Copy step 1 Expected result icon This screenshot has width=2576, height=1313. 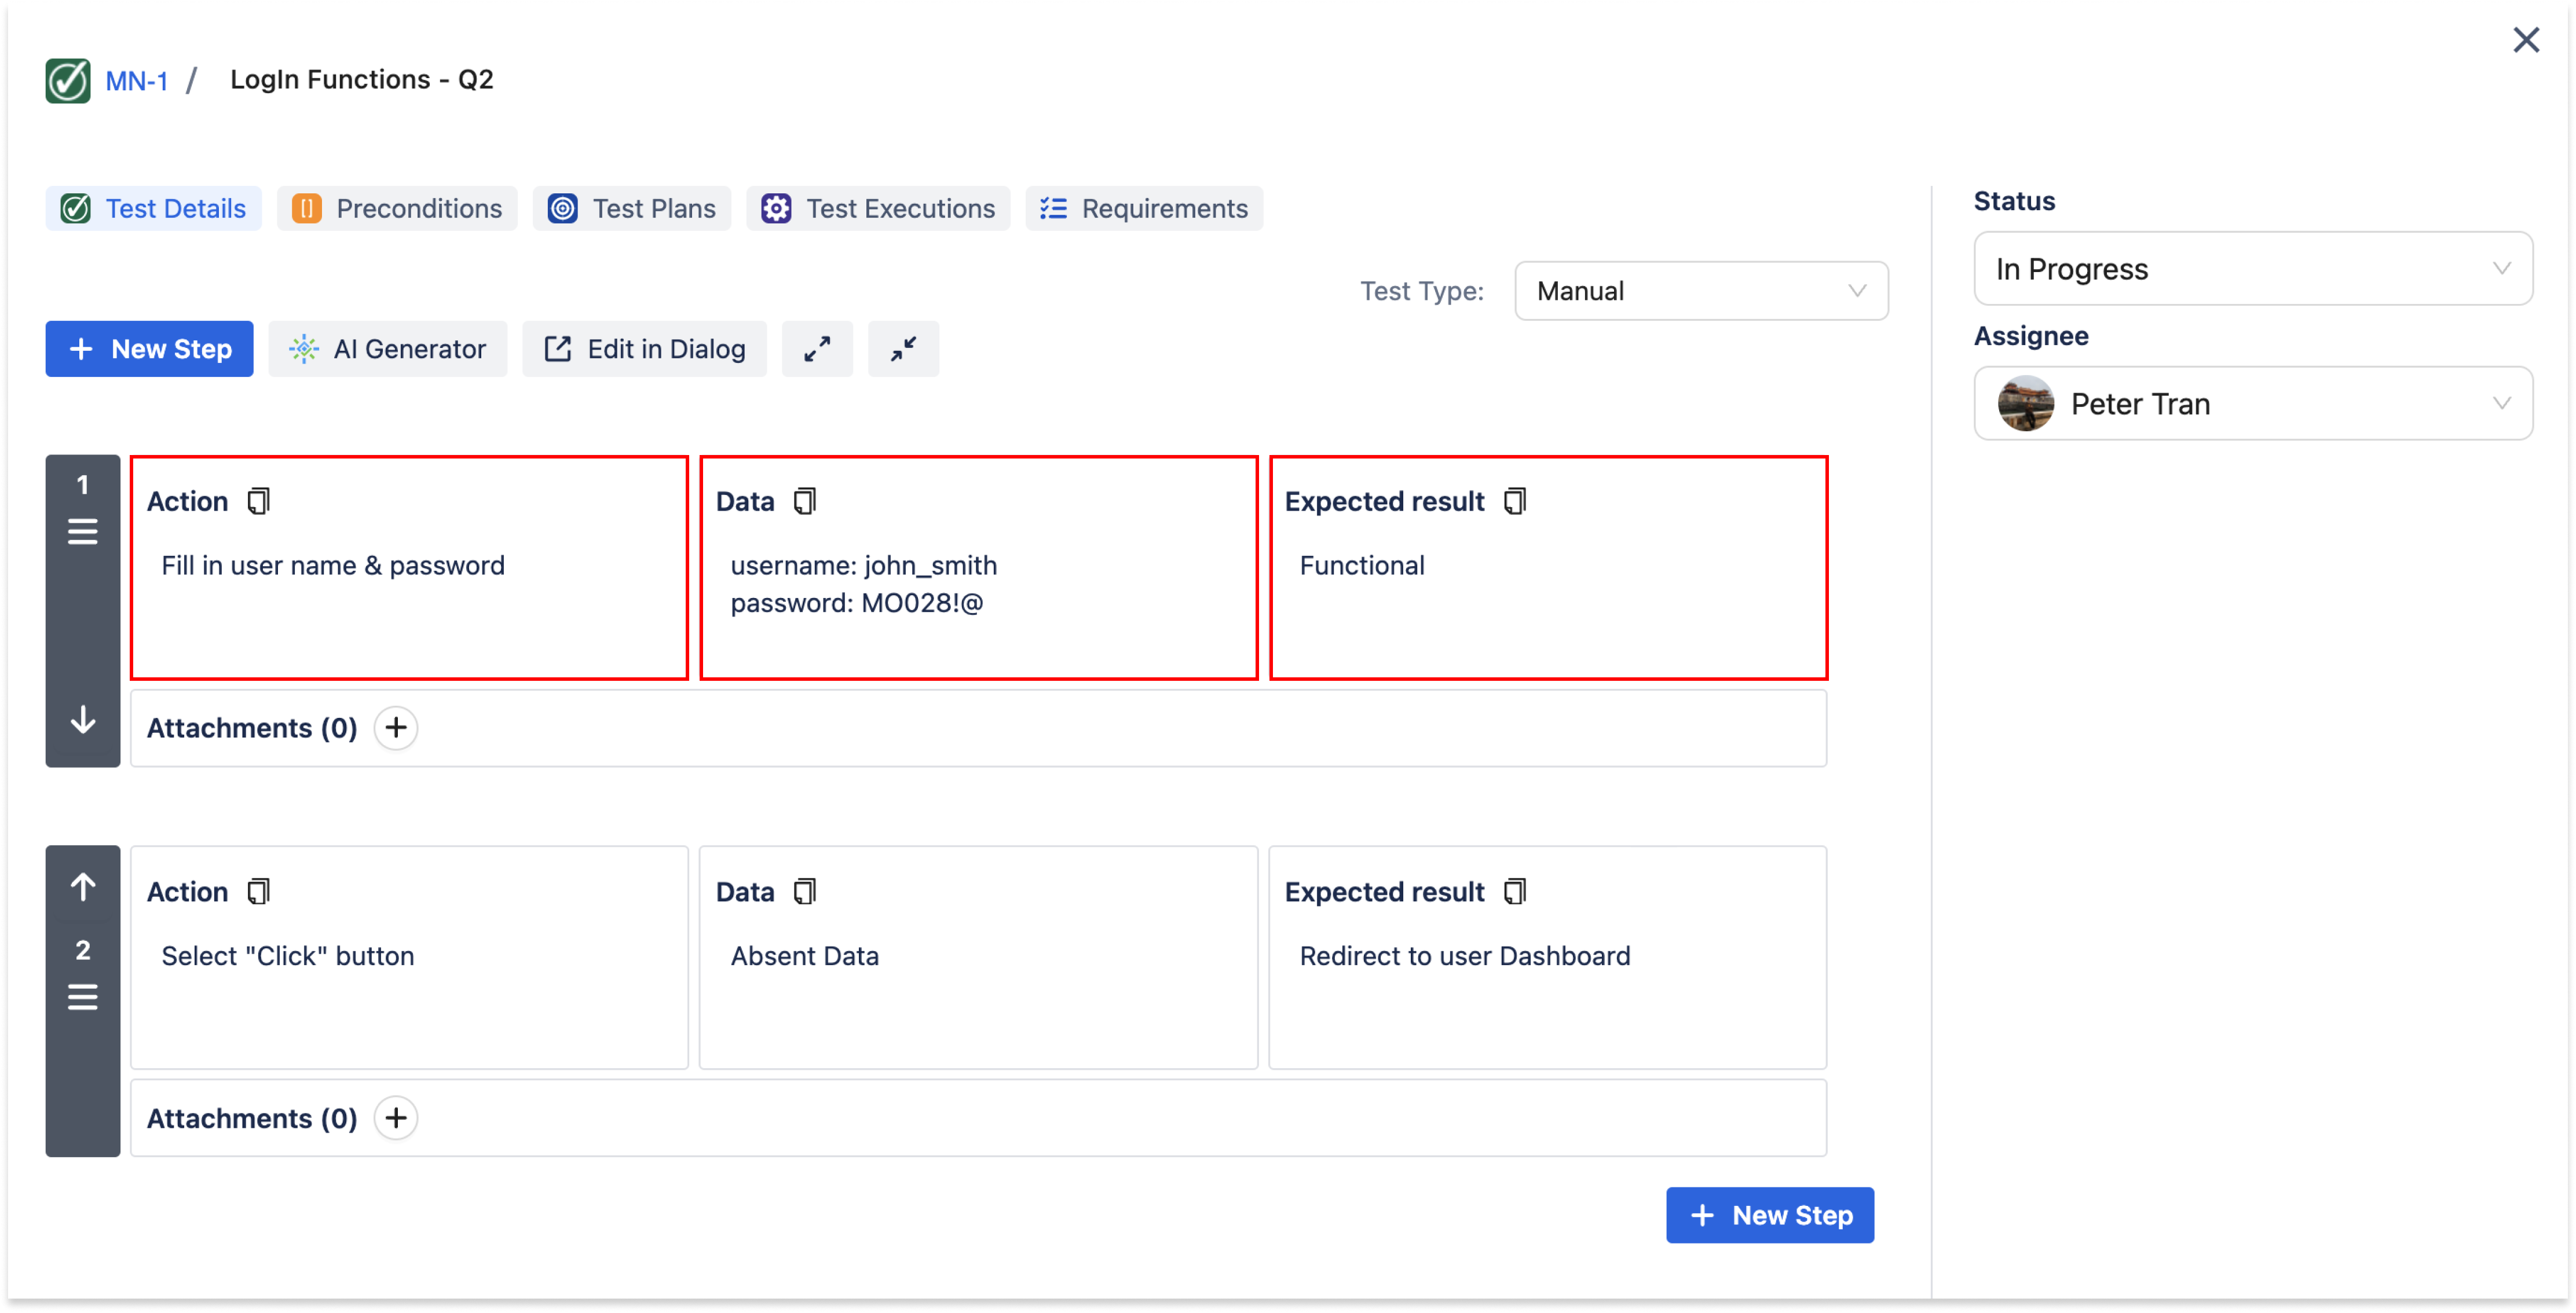(1515, 501)
